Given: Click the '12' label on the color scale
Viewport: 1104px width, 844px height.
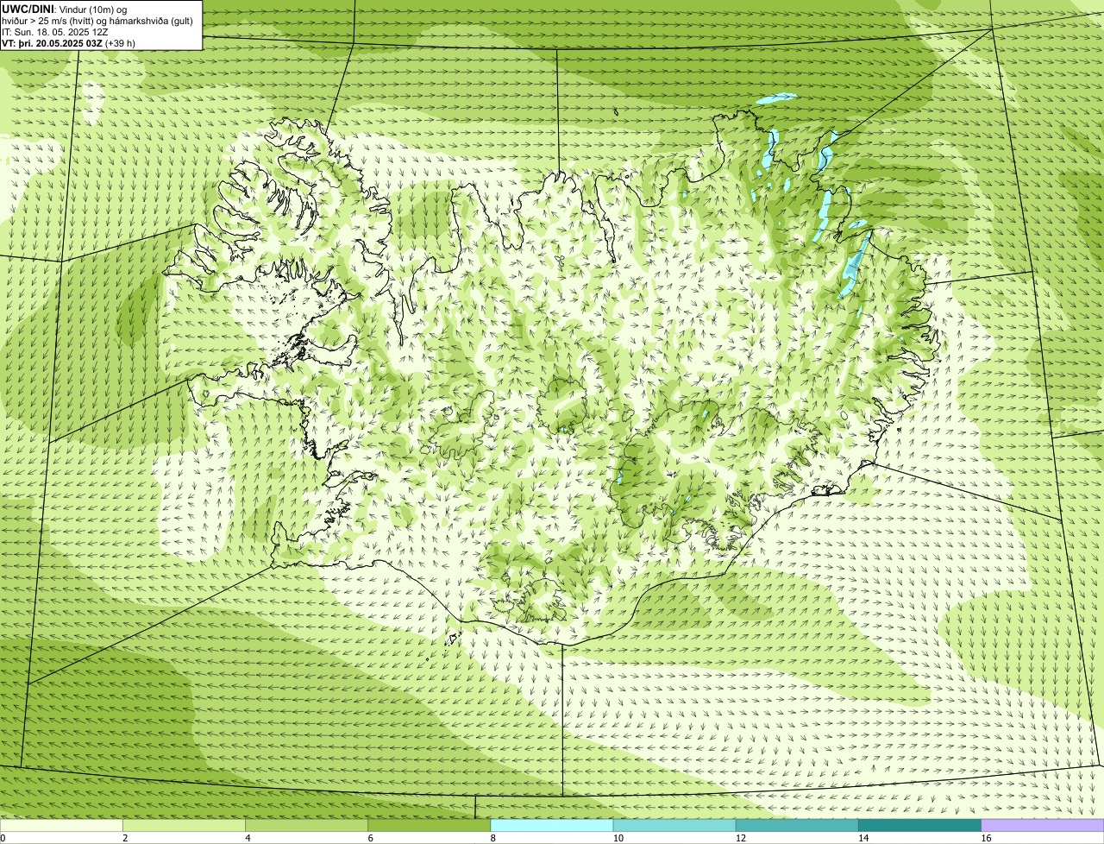Looking at the screenshot, I should pyautogui.click(x=740, y=838).
